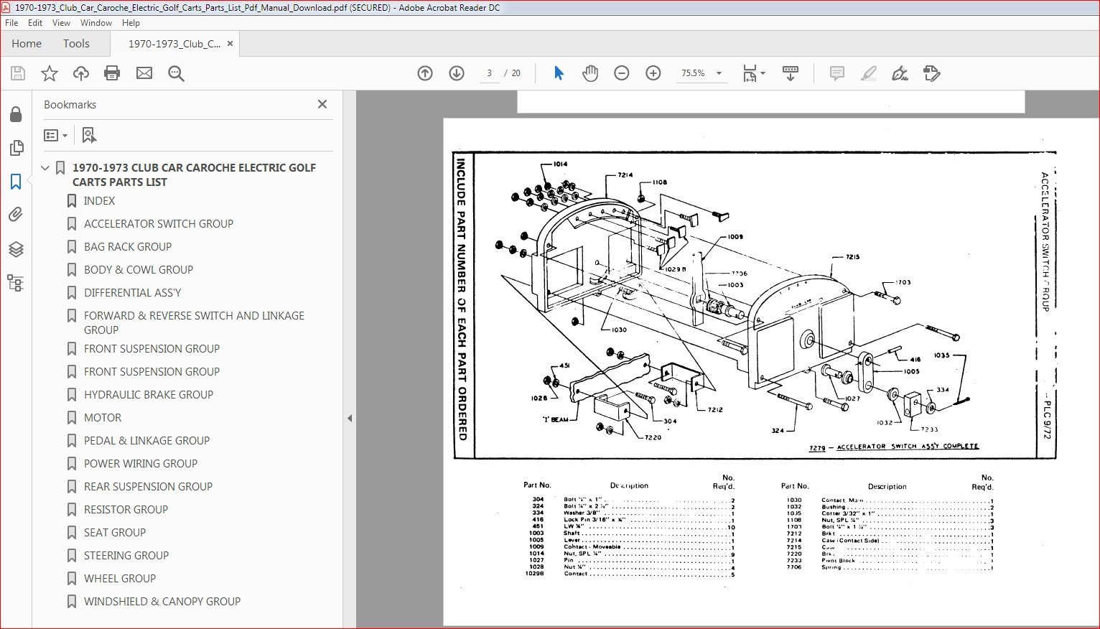The height and width of the screenshot is (629, 1100).
Task: Close the 1970-1973_Club_C document tab
Action: [230, 43]
